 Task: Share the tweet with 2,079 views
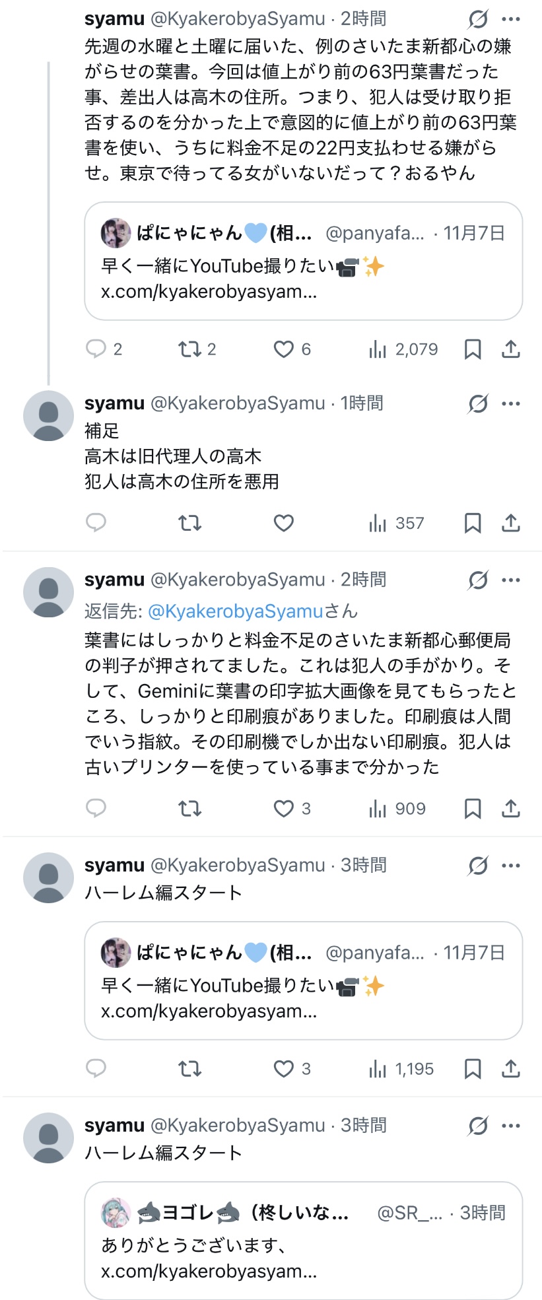tap(511, 349)
